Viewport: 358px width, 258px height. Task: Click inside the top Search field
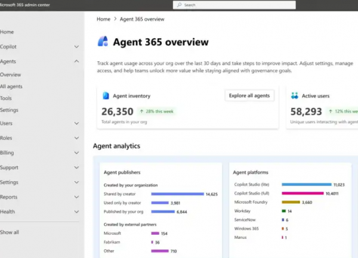[234, 5]
